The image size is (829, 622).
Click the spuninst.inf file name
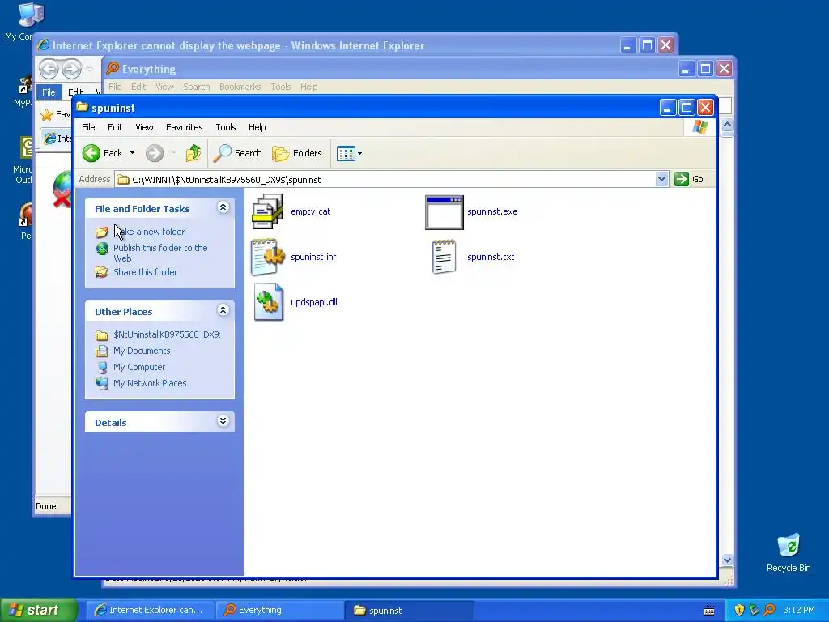pyautogui.click(x=313, y=257)
